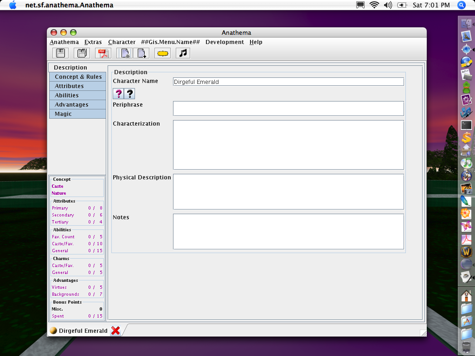Select the Dirgeful Emerald character tab

83,331
